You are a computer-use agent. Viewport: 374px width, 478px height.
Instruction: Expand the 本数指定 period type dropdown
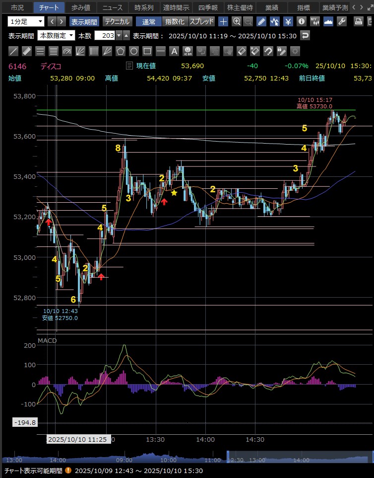pyautogui.click(x=57, y=36)
